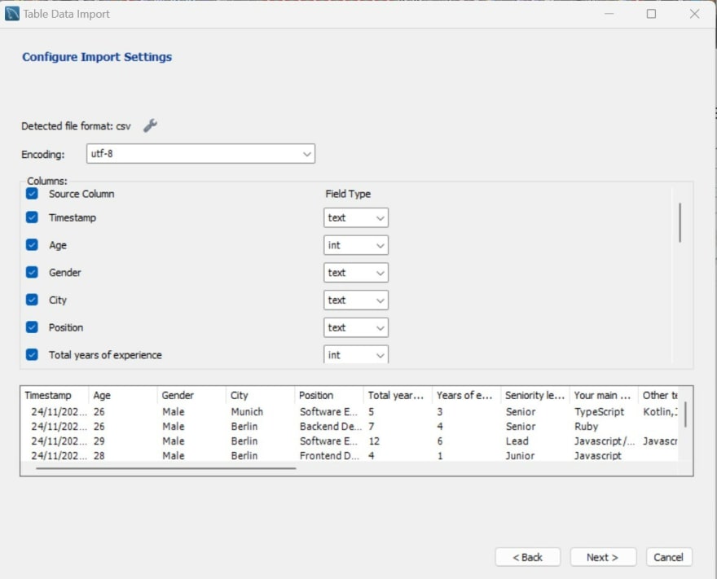Click the Back button
Image resolution: width=717 pixels, height=579 pixels.
[x=528, y=557]
